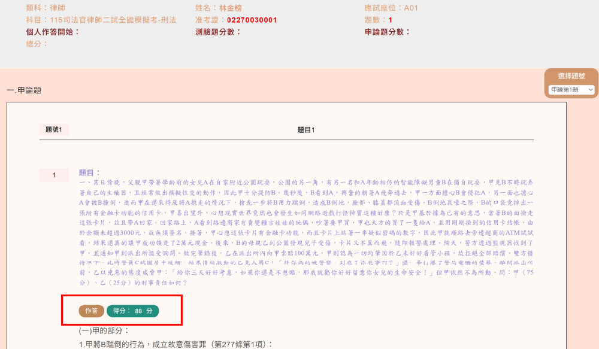Select the question number 1 cell
599x349 pixels.
(54, 174)
